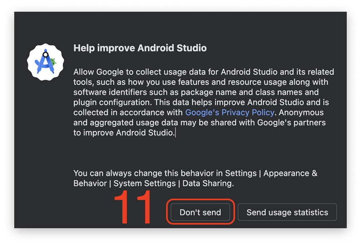This screenshot has height=245, width=361.
Task: Click 'Data Sharing' in the settings path
Action: click(208, 183)
